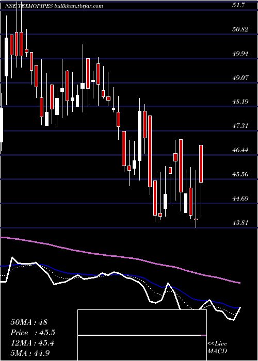Click the Live MACD label
The image size is (258, 361).
[x=217, y=347]
